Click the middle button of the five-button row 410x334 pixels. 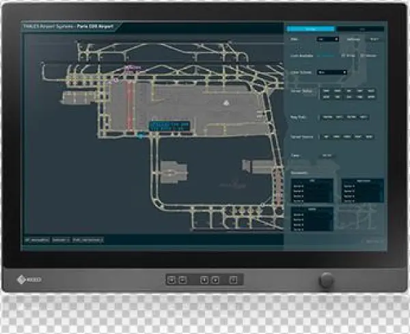(x=347, y=137)
